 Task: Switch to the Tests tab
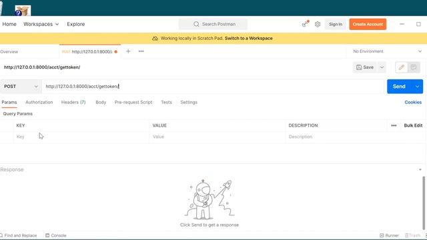[166, 102]
